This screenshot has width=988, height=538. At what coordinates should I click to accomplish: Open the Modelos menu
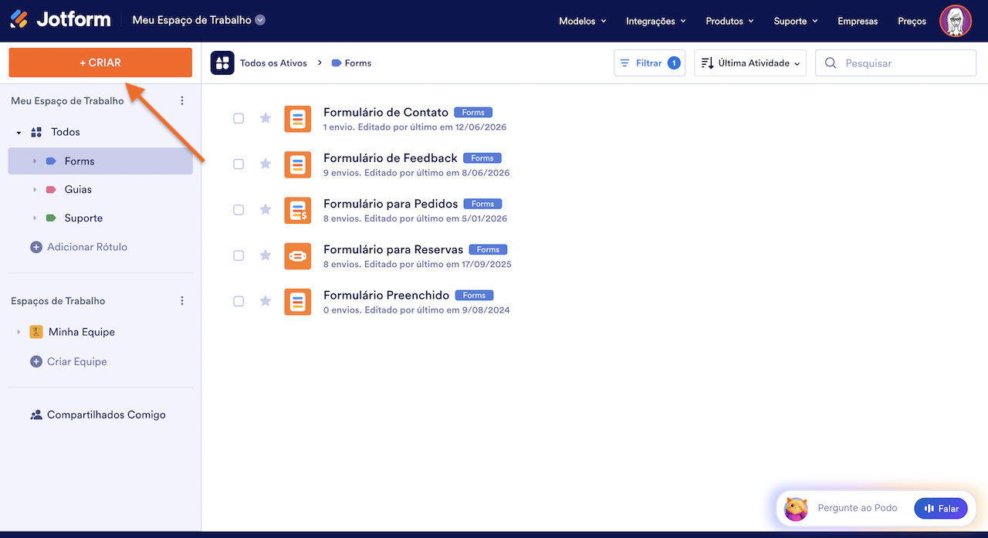[x=583, y=22]
